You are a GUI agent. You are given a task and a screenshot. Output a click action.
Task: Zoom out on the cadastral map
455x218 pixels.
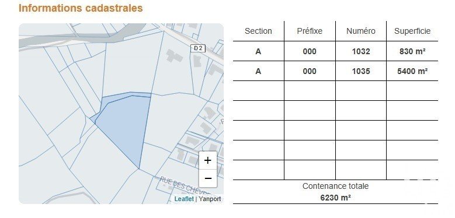click(x=208, y=178)
